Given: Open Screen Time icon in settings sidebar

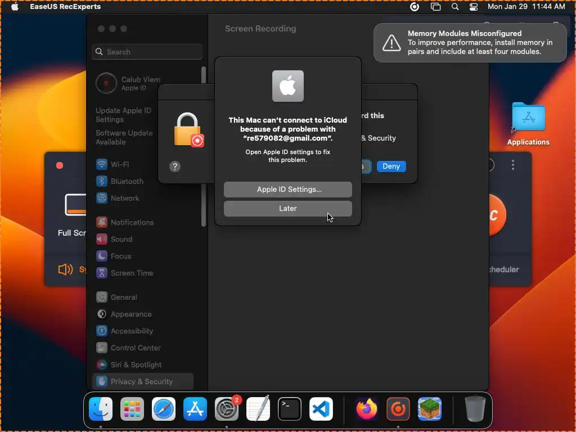Looking at the screenshot, I should click(x=102, y=273).
